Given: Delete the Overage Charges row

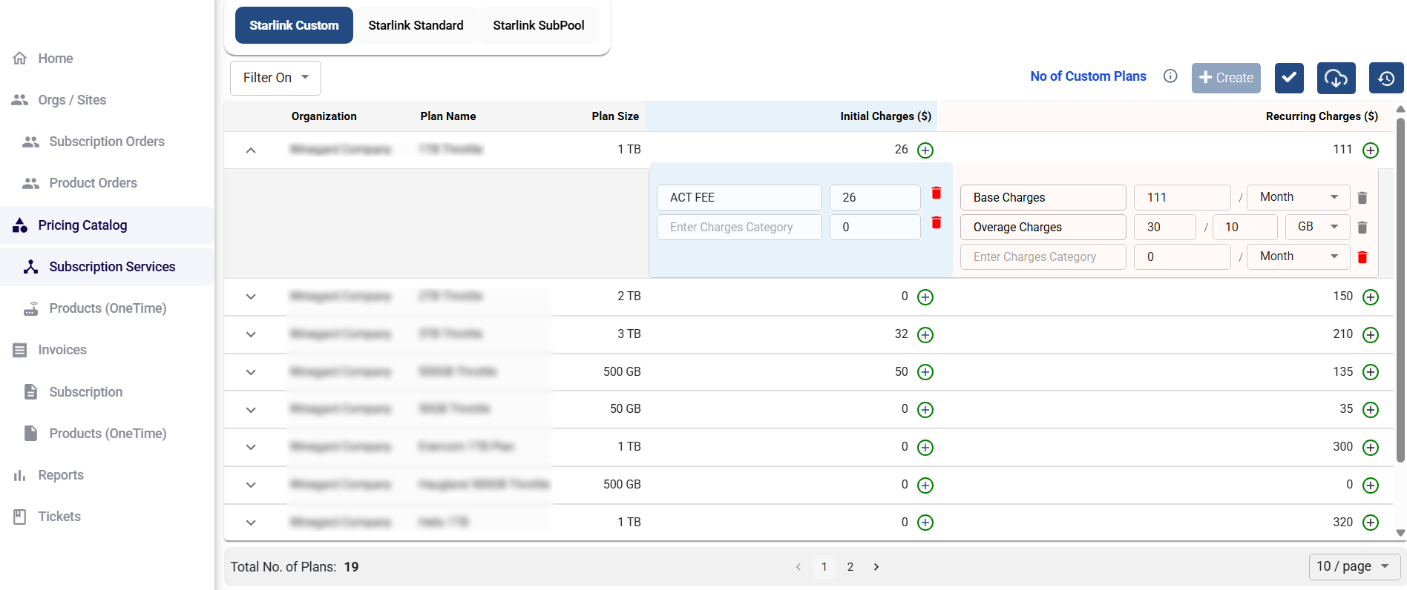Looking at the screenshot, I should (x=1362, y=228).
